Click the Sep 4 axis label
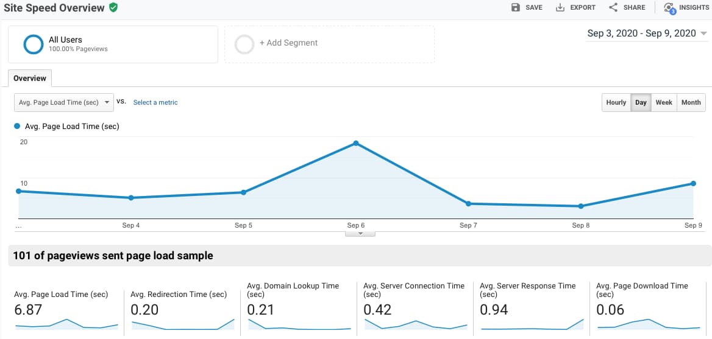The image size is (712, 339). (x=131, y=225)
